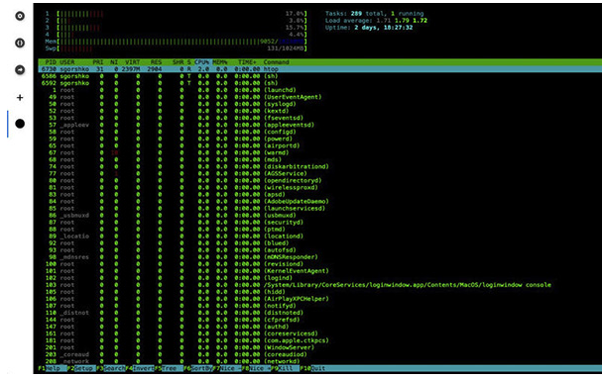Image resolution: width=602 pixels, height=378 pixels.
Task: Click F9 Kill in function bar
Action: 286,368
